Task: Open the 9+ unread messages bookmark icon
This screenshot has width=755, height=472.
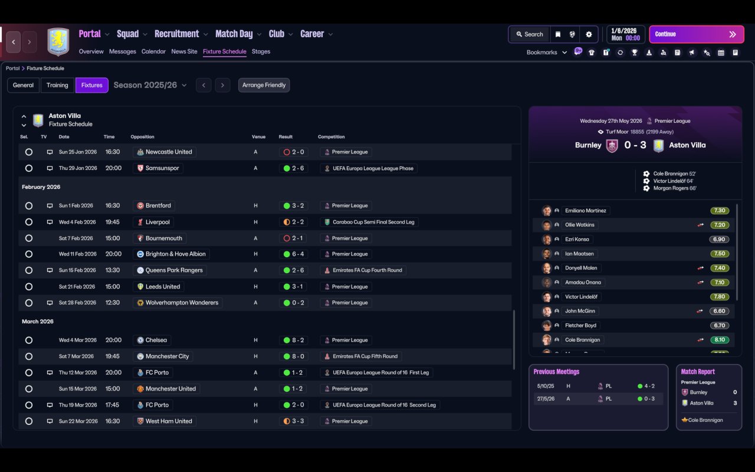Action: pyautogui.click(x=578, y=51)
